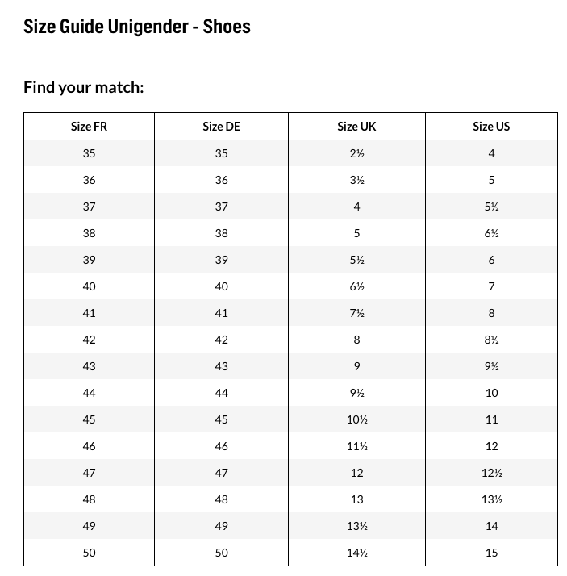Click UK size 2½ cell

tap(356, 153)
